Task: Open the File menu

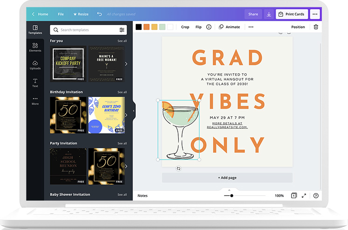Action: coord(61,14)
